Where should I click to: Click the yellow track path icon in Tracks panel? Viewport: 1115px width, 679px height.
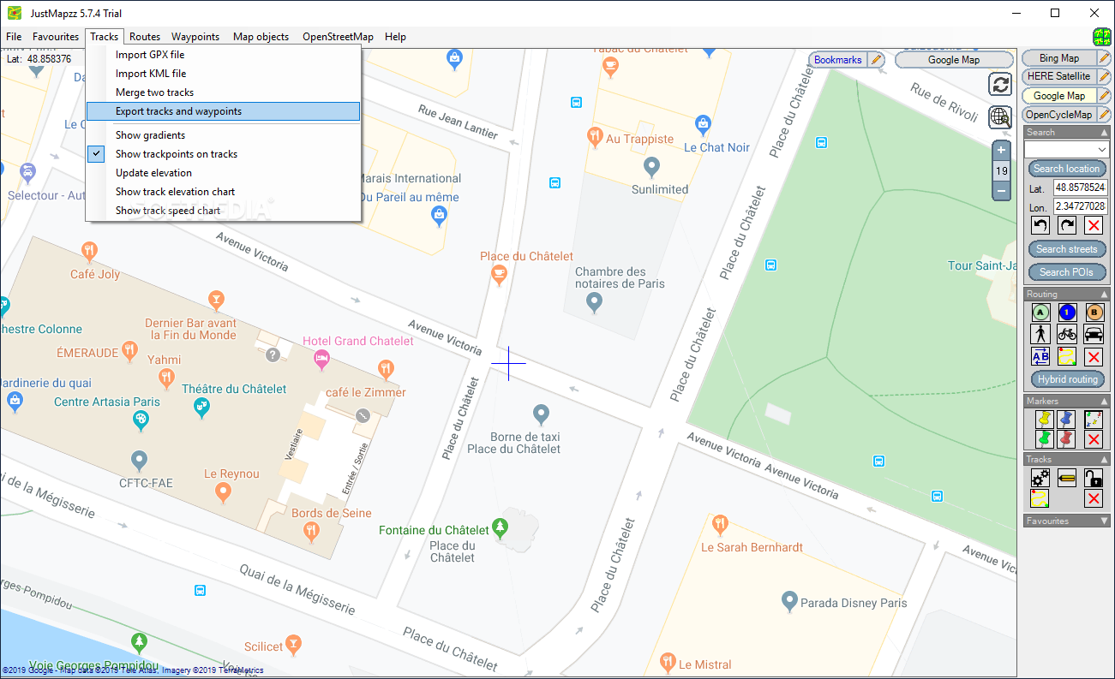pos(1040,498)
